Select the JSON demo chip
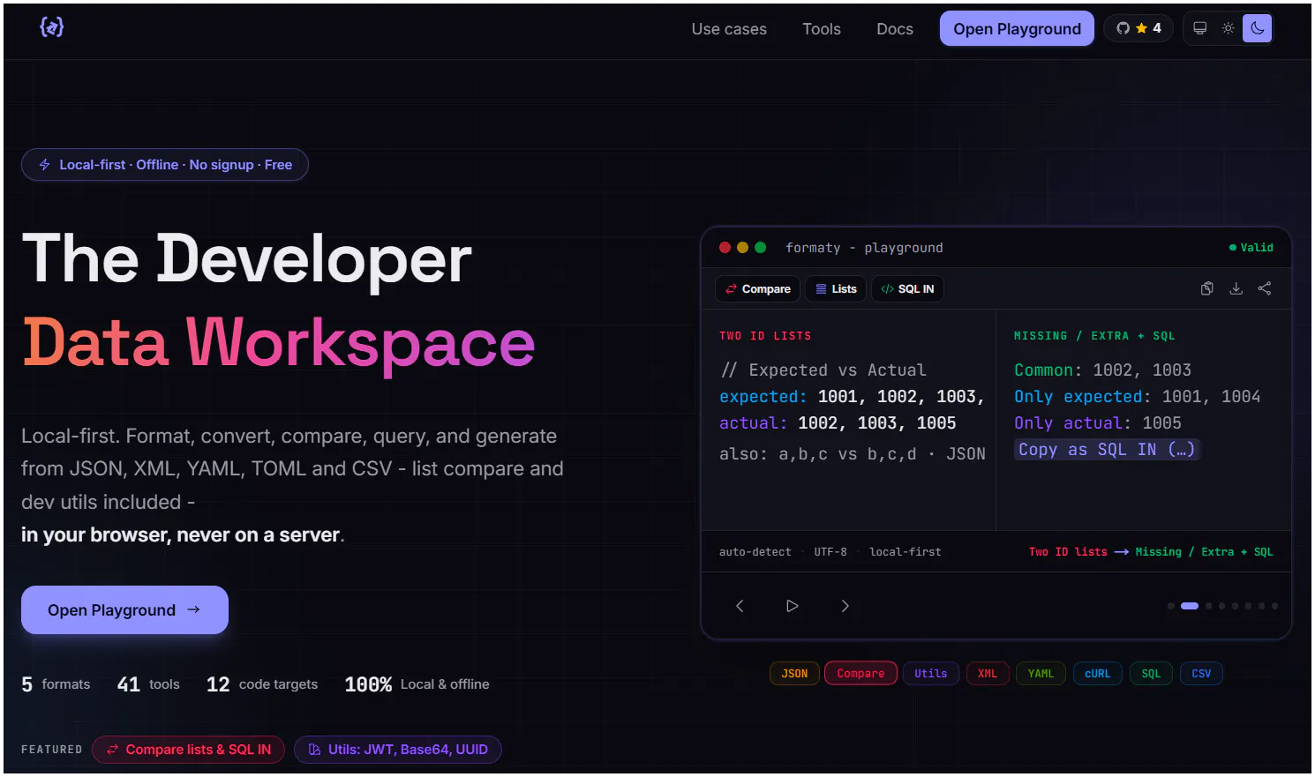This screenshot has height=777, width=1315. pyautogui.click(x=794, y=674)
